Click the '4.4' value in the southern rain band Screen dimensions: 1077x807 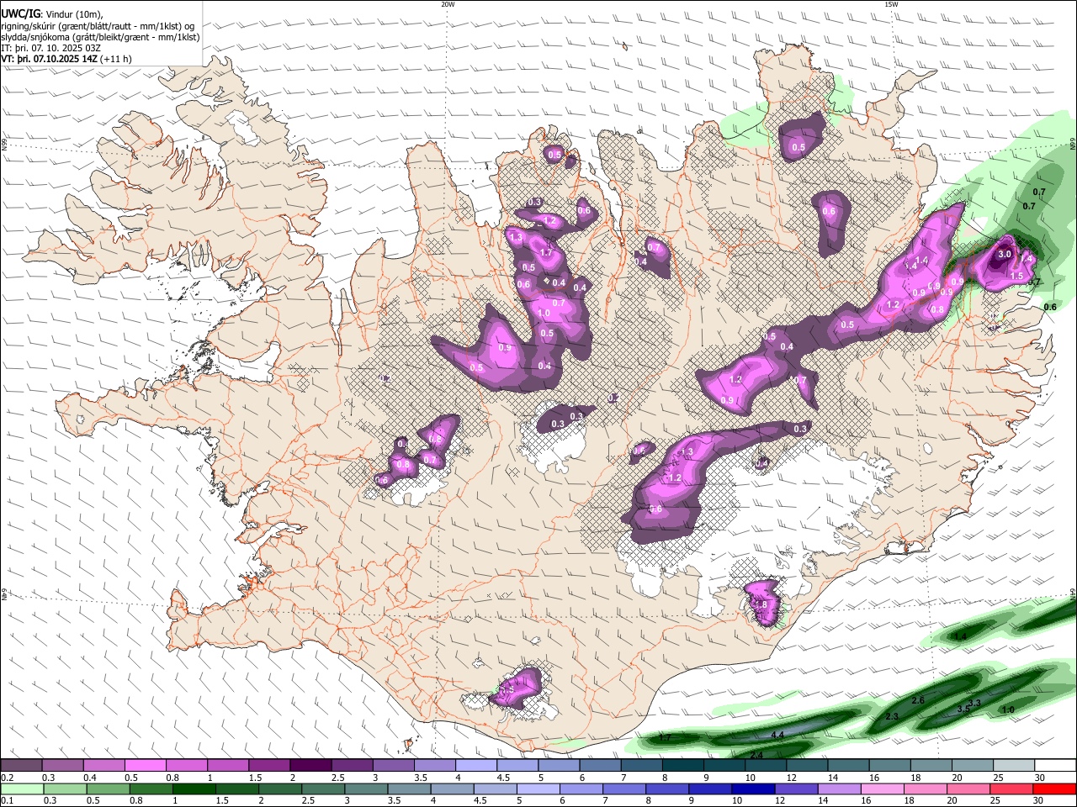click(777, 736)
